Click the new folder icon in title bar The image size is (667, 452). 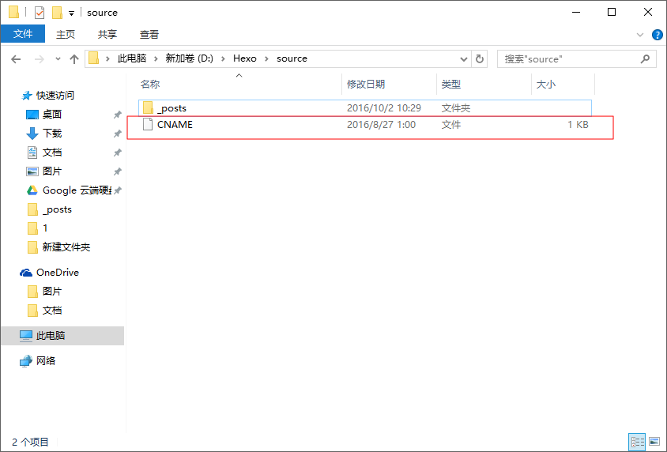coord(56,13)
